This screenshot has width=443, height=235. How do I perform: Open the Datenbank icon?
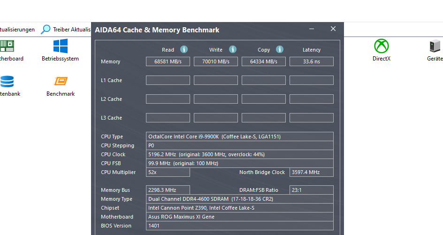tap(7, 82)
